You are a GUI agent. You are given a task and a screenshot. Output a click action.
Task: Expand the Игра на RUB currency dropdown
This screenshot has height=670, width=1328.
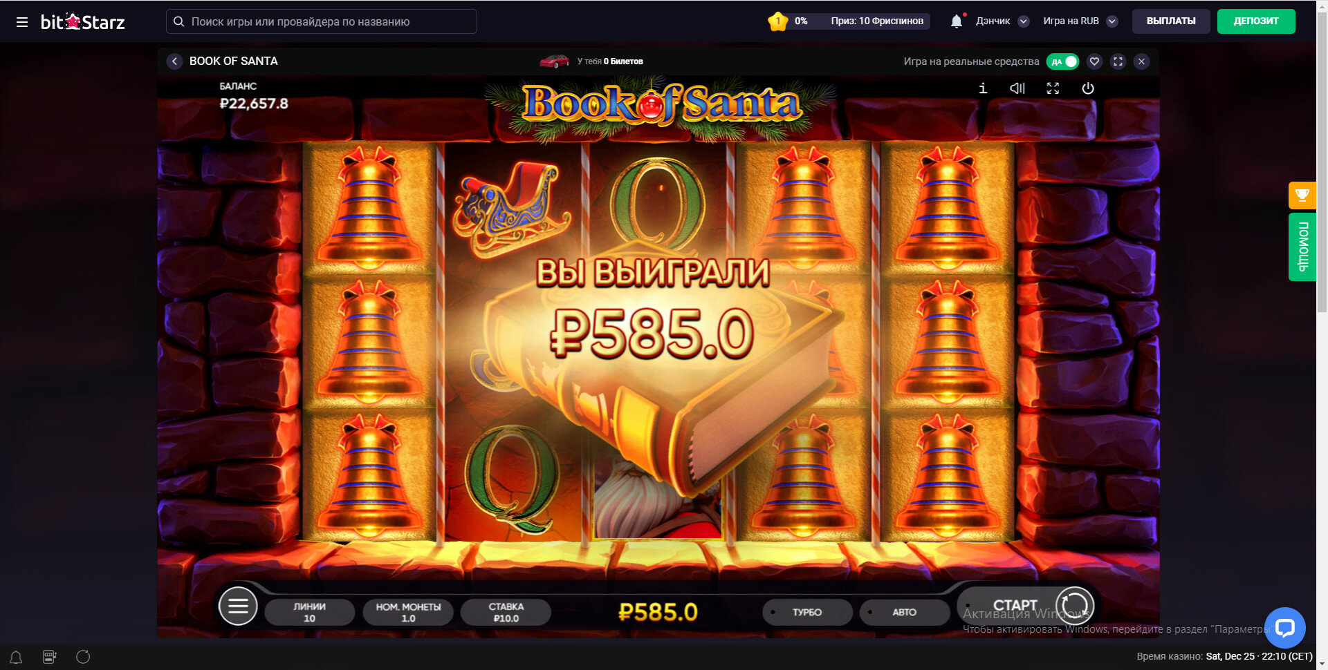point(1112,21)
